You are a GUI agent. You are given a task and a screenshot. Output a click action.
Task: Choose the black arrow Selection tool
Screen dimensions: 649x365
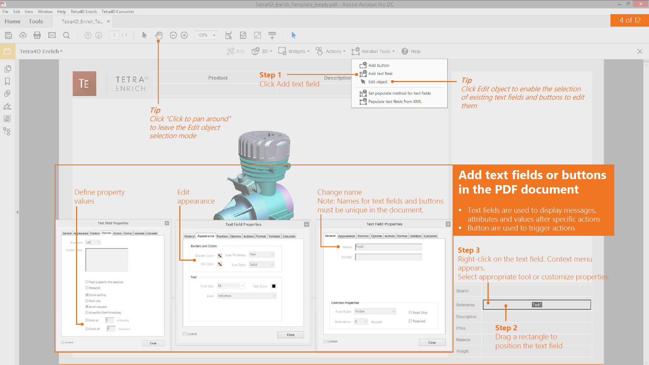coord(144,35)
